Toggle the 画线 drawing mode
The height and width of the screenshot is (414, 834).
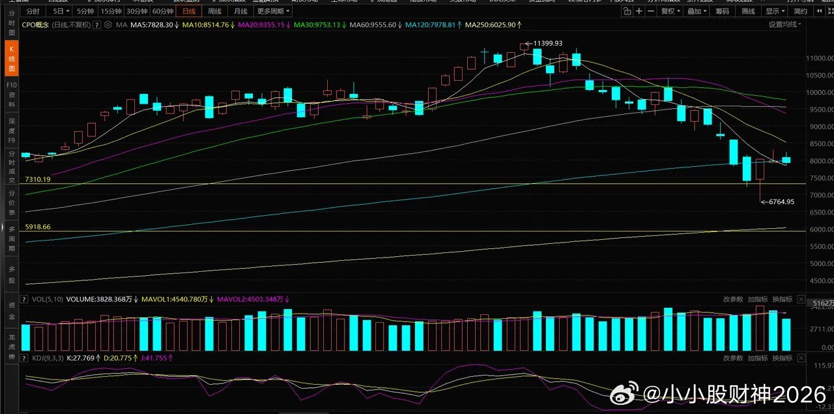(748, 11)
